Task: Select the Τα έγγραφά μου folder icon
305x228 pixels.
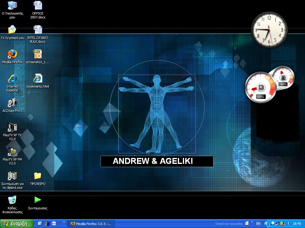Action: point(12,32)
